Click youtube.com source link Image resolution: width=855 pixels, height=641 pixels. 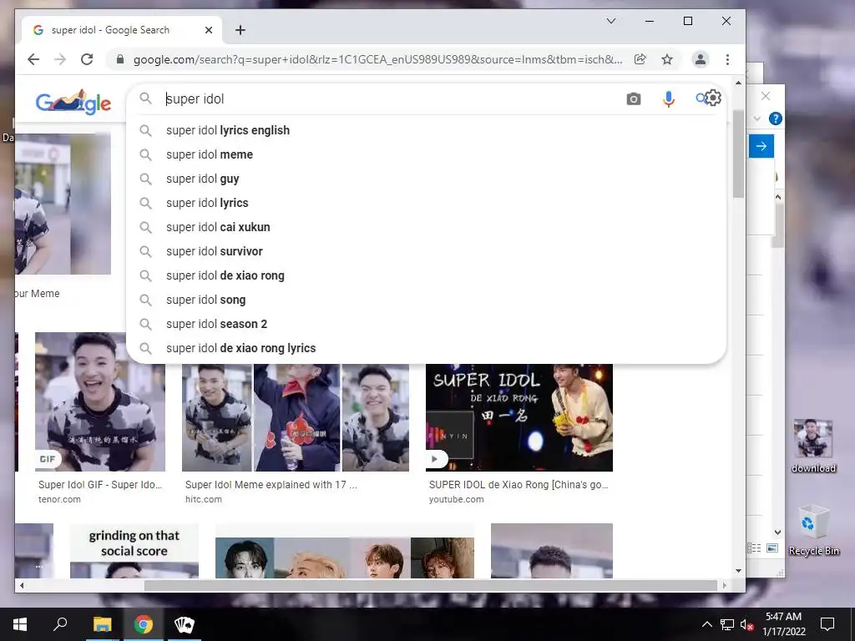[x=456, y=499]
